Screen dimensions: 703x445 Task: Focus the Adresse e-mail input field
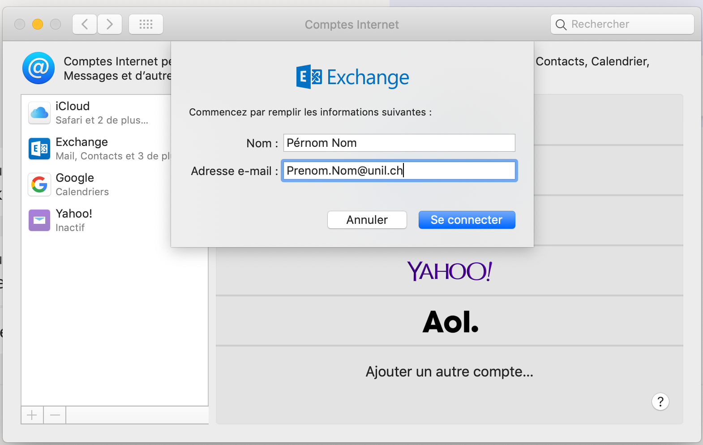(399, 171)
